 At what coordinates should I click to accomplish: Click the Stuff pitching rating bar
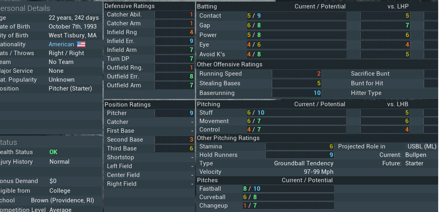296,113
